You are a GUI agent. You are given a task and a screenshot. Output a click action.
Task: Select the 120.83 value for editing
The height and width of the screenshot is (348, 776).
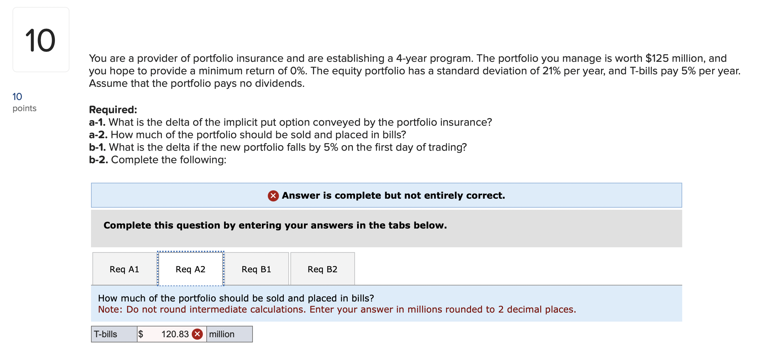[x=175, y=334]
